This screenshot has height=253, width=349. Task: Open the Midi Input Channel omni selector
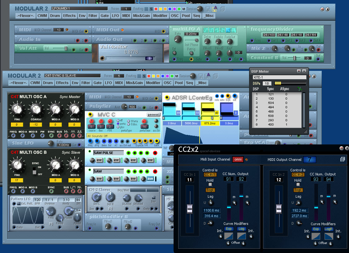tap(238, 159)
